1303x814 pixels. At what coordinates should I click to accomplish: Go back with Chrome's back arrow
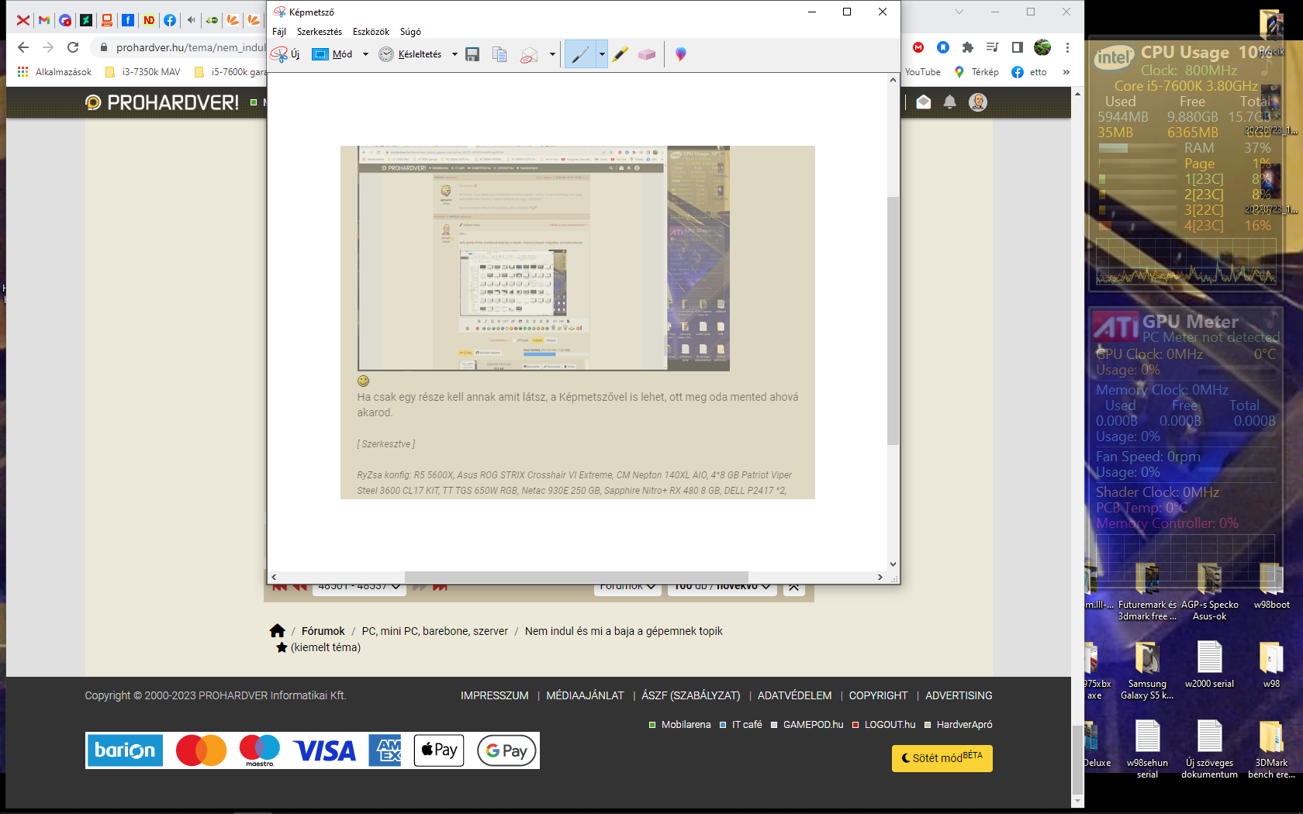[x=23, y=47]
